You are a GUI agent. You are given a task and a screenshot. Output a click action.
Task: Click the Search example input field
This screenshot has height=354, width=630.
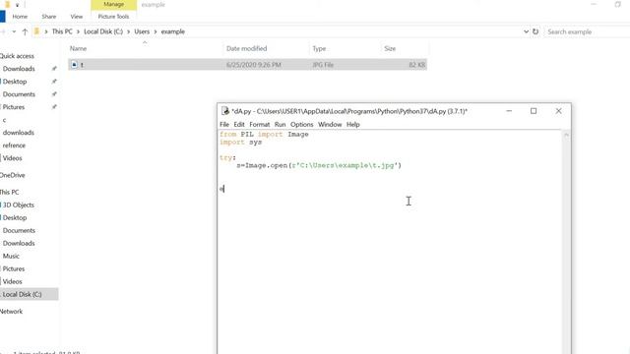587,31
